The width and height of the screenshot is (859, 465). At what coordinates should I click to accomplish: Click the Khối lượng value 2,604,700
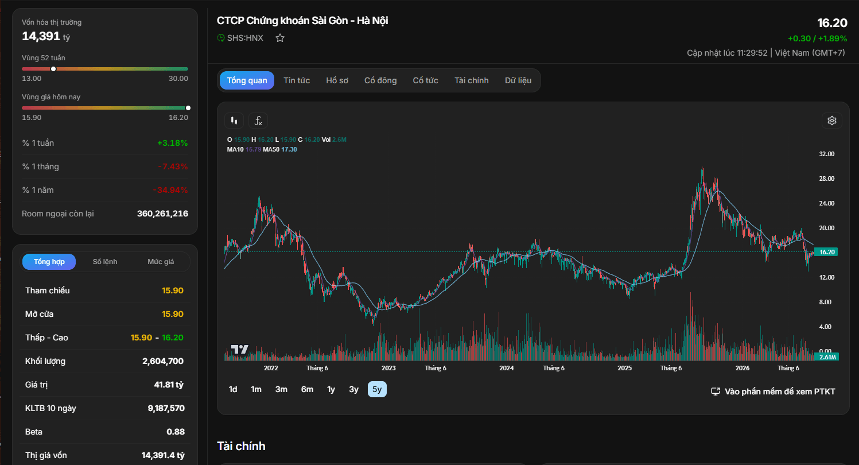(x=163, y=361)
